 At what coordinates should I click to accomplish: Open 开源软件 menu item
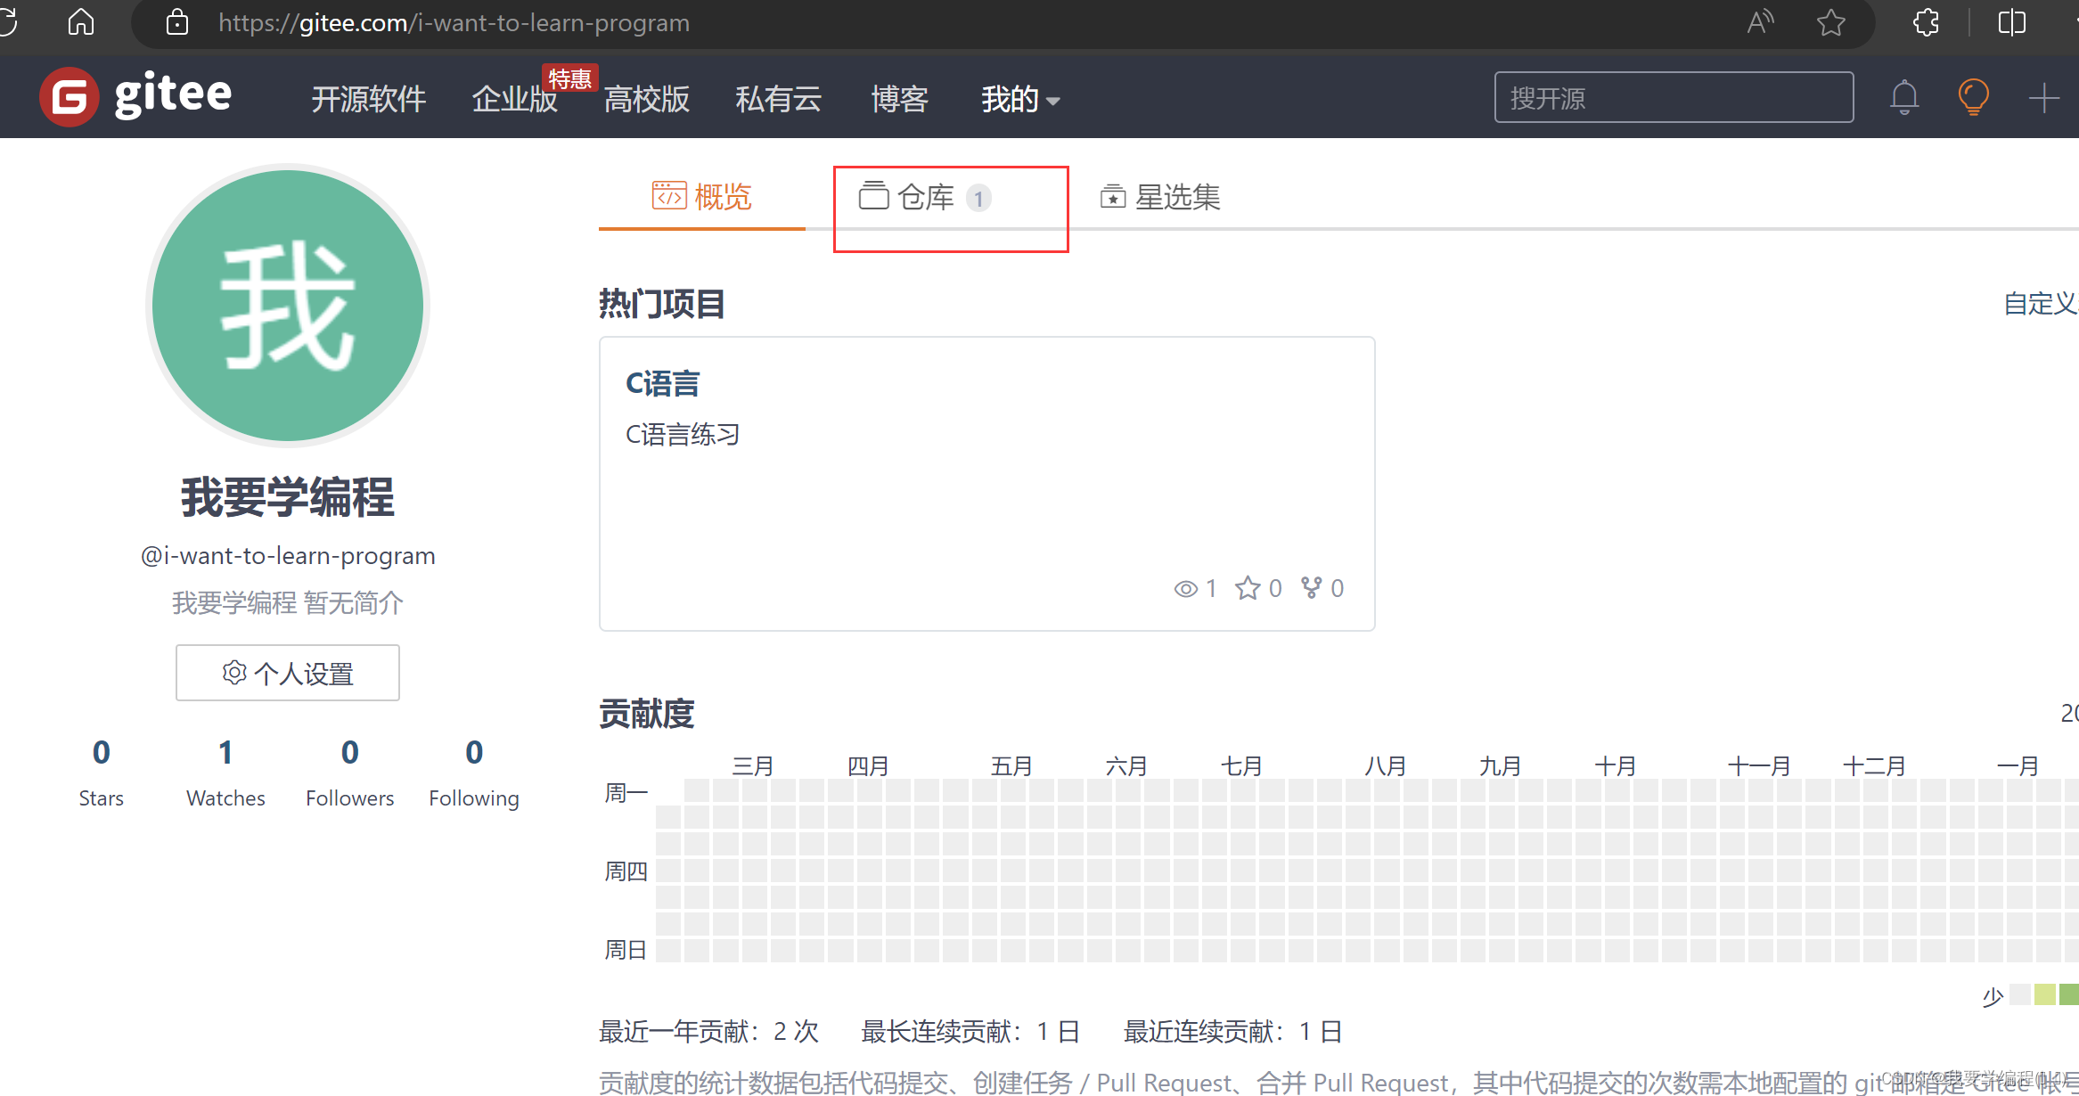click(368, 99)
